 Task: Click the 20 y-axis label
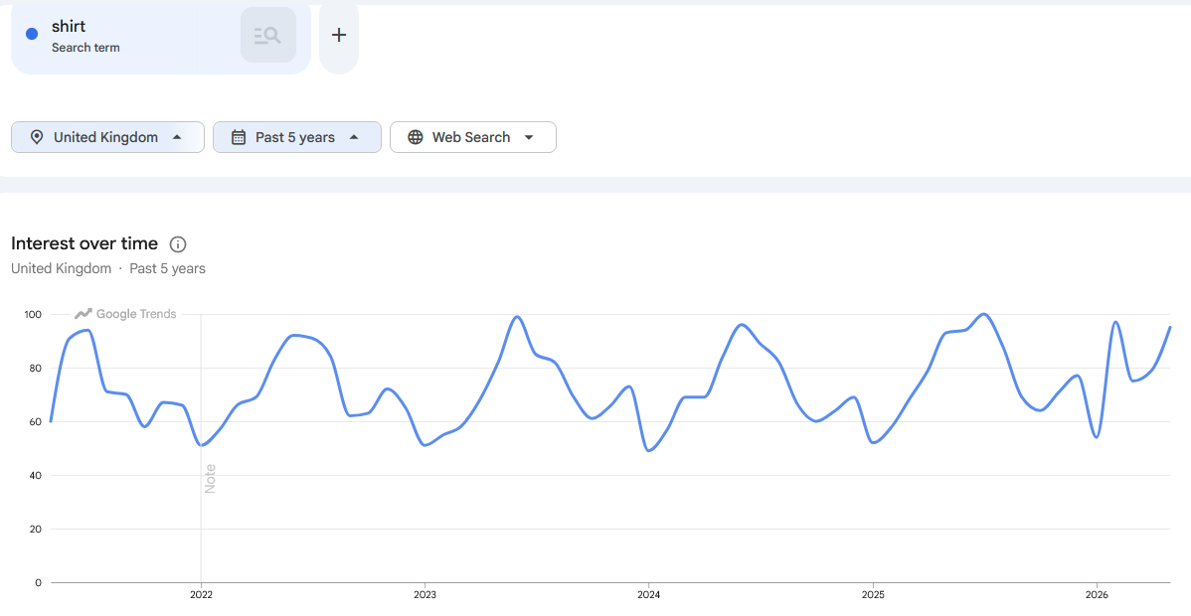click(36, 530)
